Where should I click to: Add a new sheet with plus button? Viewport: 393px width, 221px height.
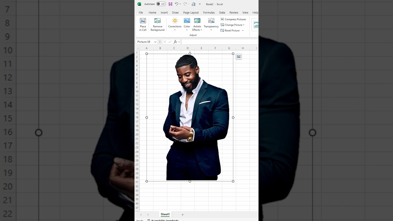182,215
